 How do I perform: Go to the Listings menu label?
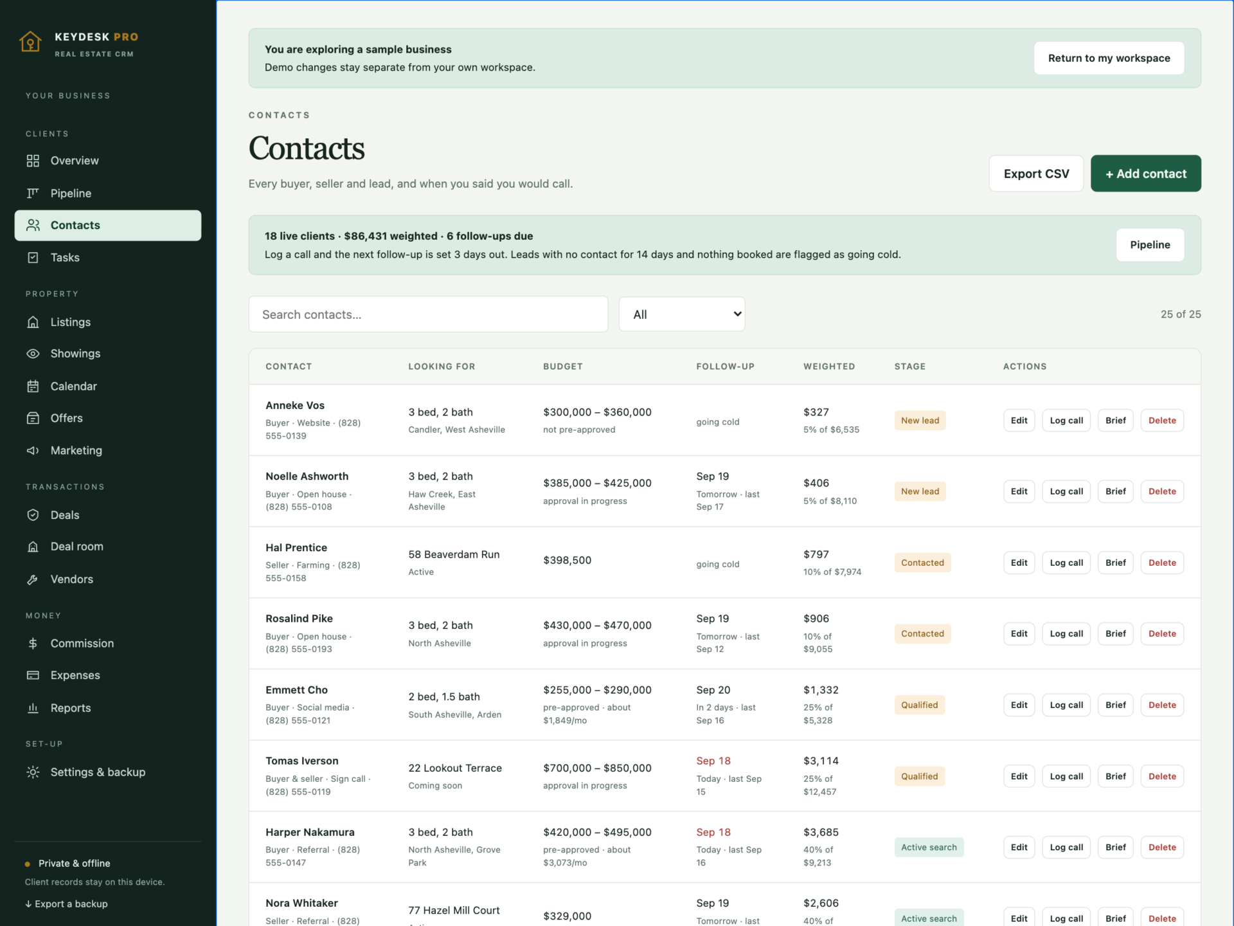[x=71, y=322]
